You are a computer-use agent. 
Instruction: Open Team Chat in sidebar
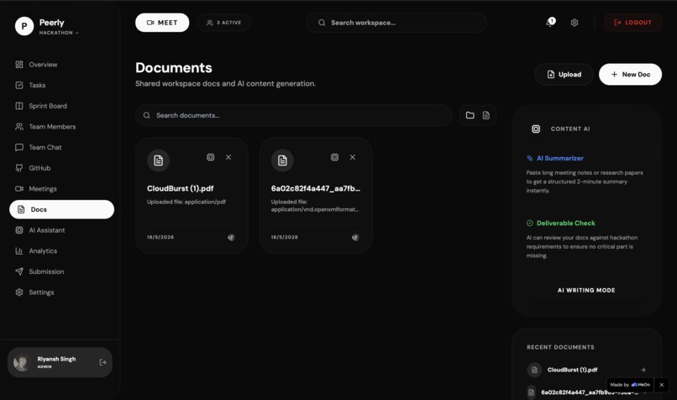62,147
